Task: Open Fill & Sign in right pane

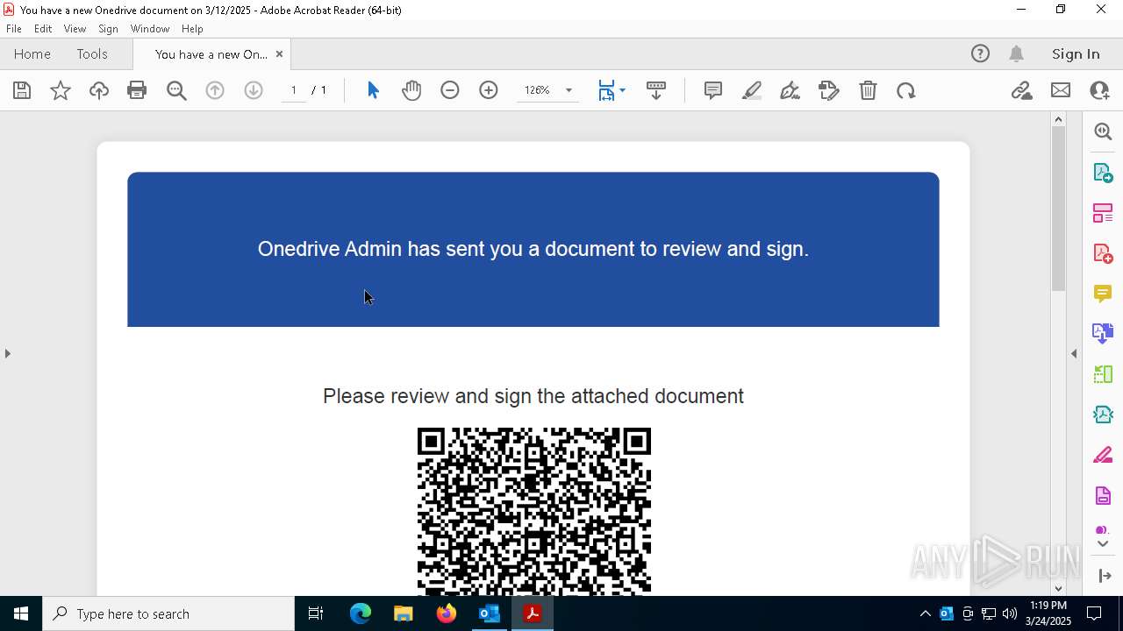Action: click(1103, 456)
